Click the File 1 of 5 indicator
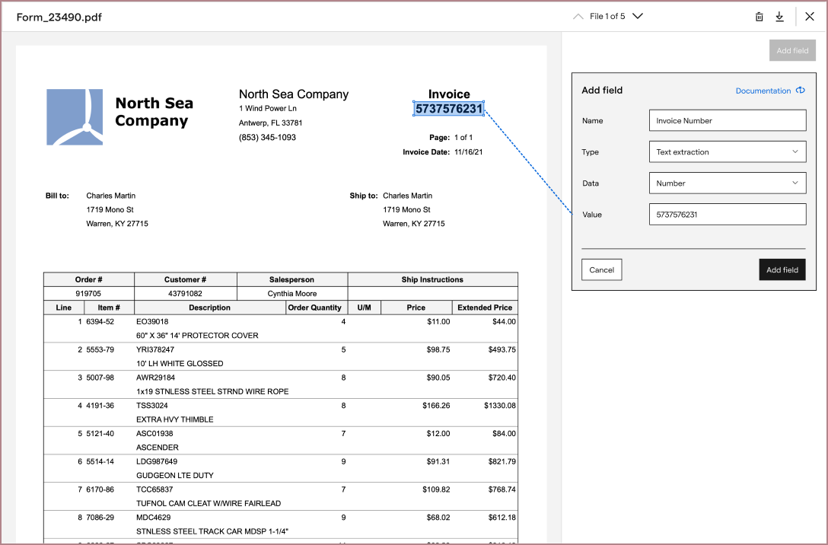This screenshot has height=545, width=828. (x=607, y=17)
